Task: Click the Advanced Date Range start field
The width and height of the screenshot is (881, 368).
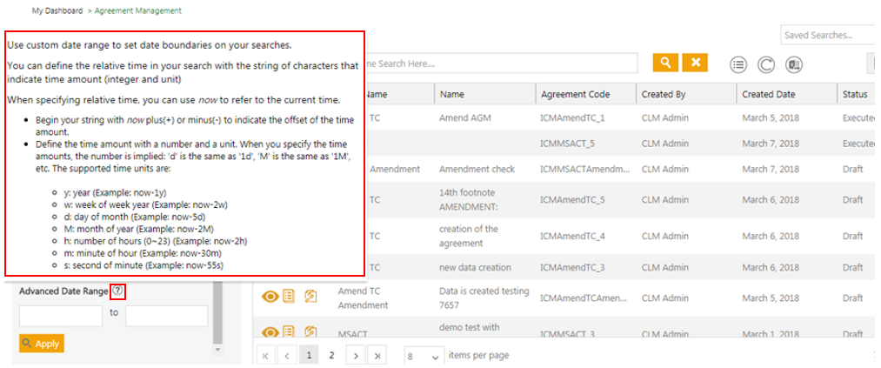Action: [61, 316]
